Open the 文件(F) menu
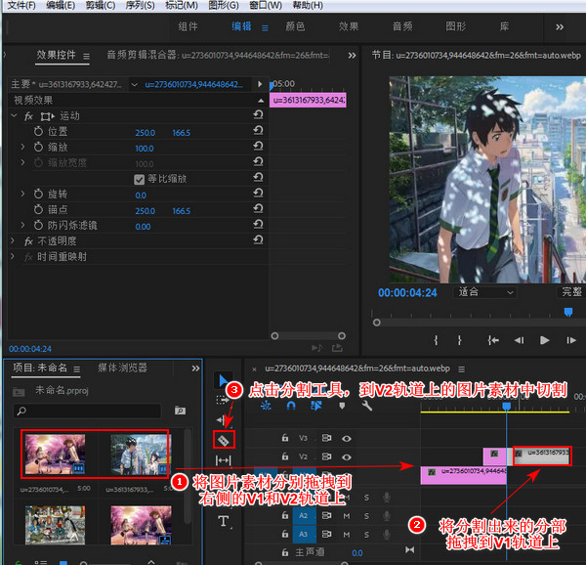 (x=21, y=5)
